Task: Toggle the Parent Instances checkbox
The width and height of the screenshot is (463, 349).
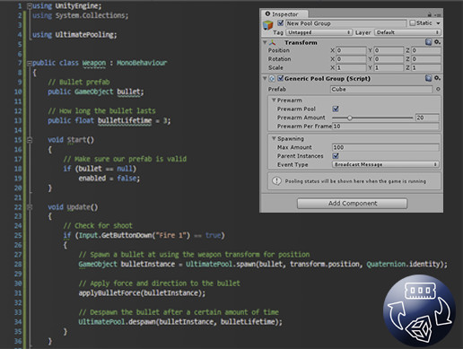Action: coord(336,156)
